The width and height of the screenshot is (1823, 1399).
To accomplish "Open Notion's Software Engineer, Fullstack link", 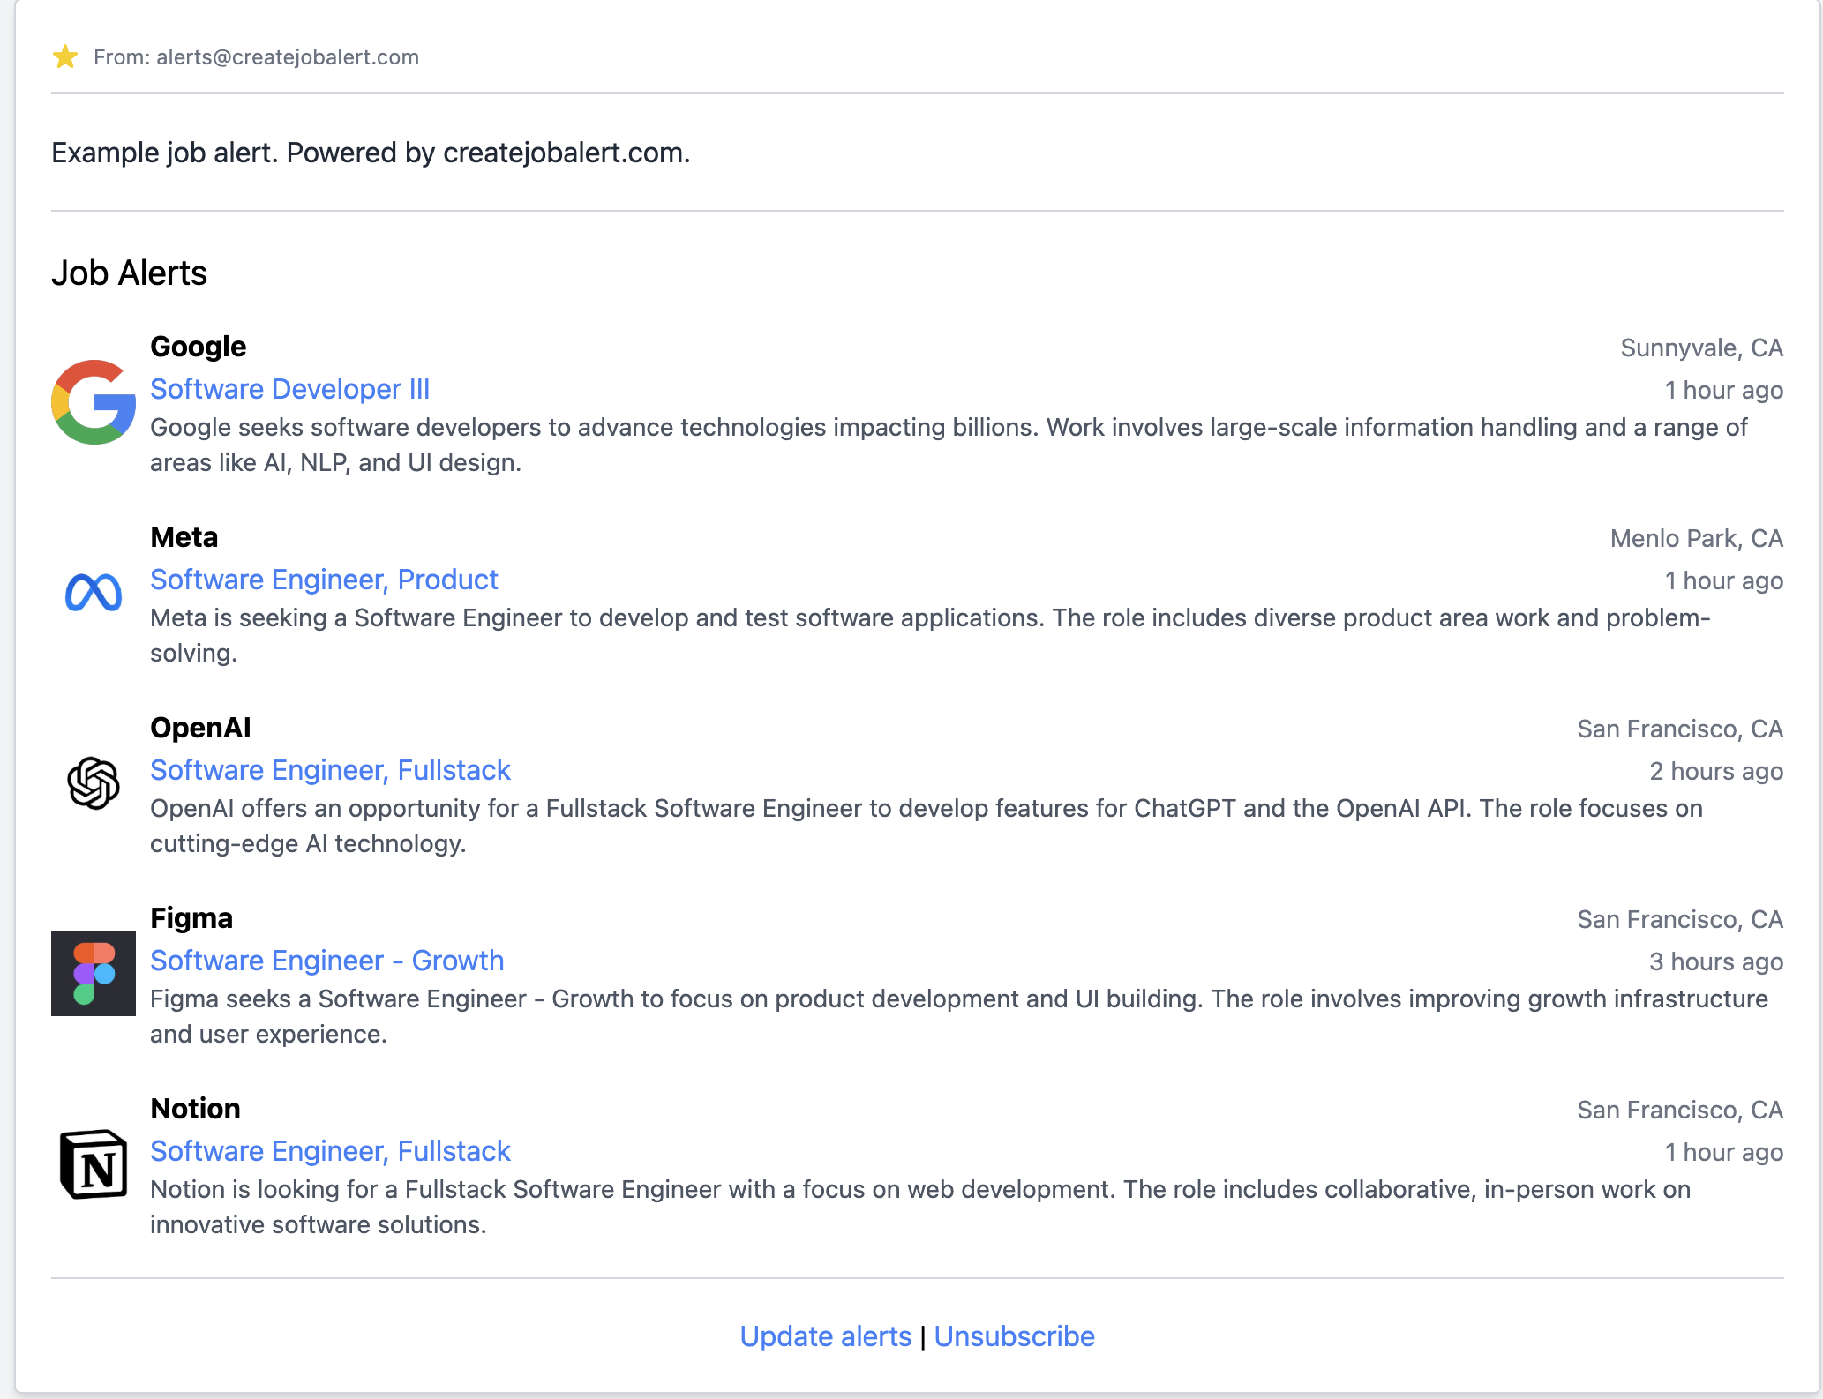I will point(330,1151).
